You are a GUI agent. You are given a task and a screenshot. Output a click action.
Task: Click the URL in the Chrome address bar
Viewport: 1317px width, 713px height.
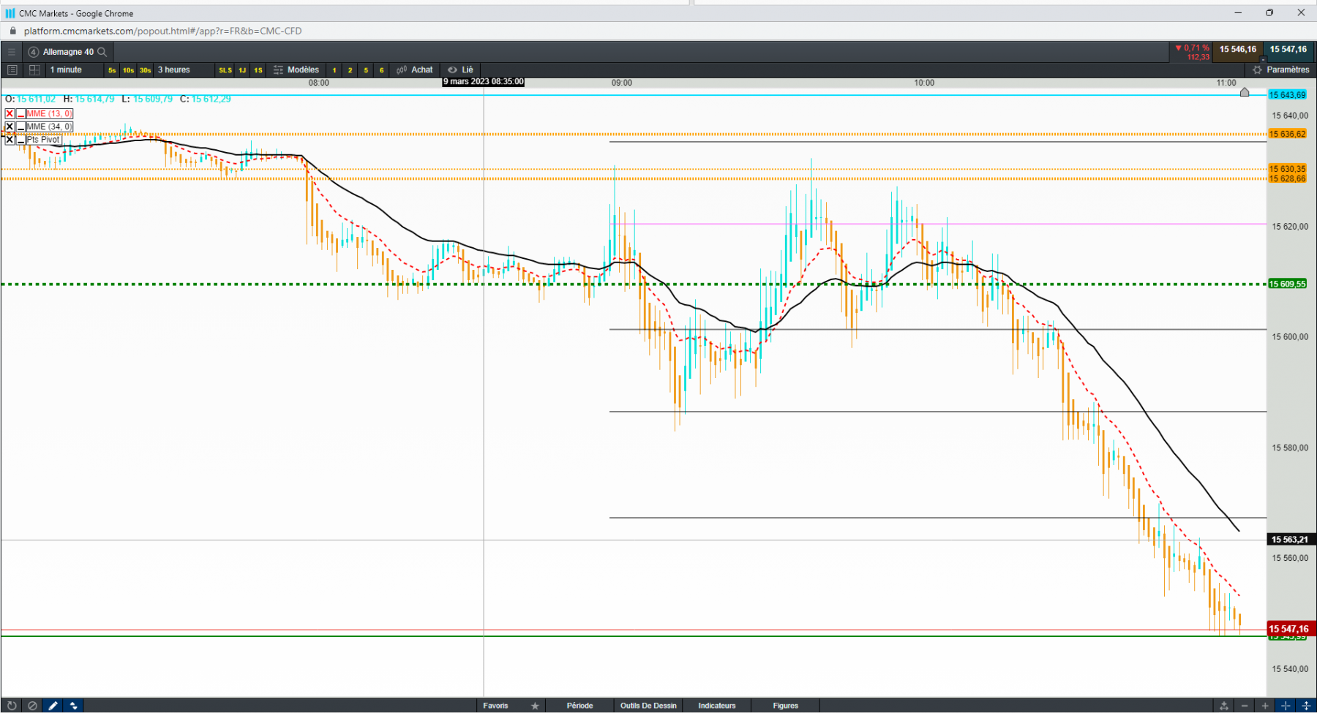click(162, 31)
